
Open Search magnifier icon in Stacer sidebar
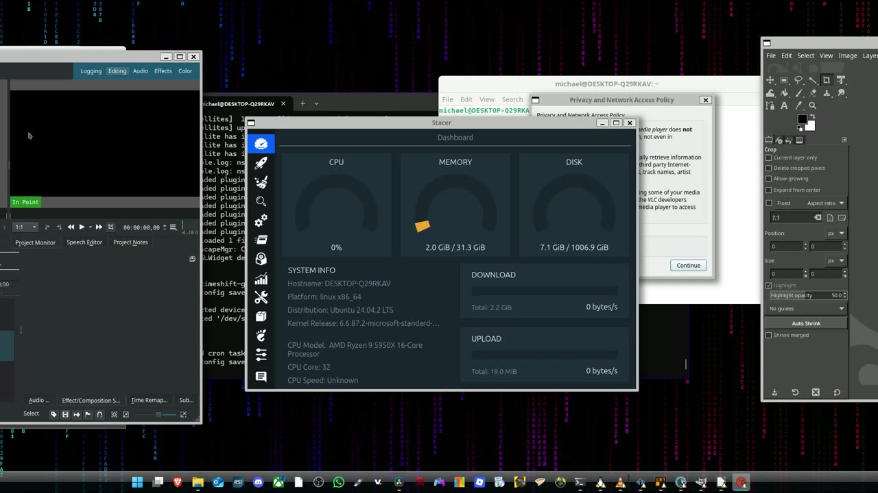point(261,201)
